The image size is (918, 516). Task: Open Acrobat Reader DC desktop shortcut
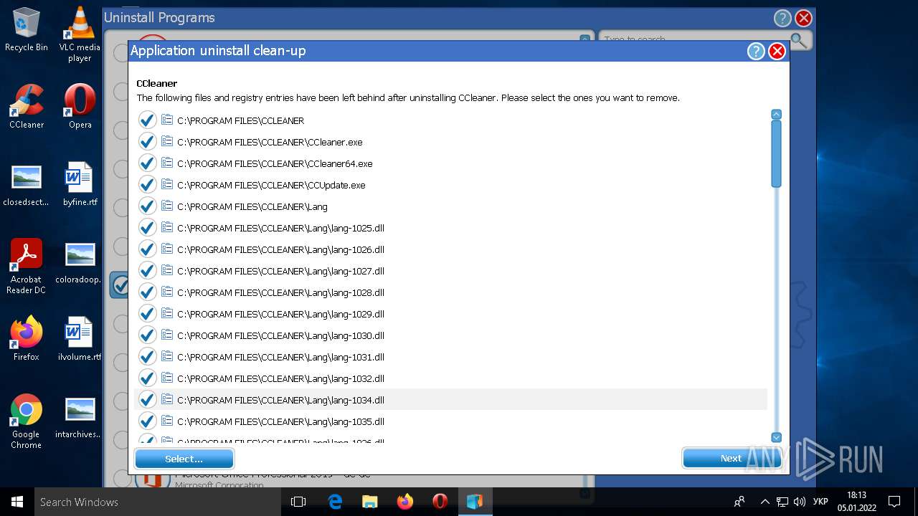(27, 267)
